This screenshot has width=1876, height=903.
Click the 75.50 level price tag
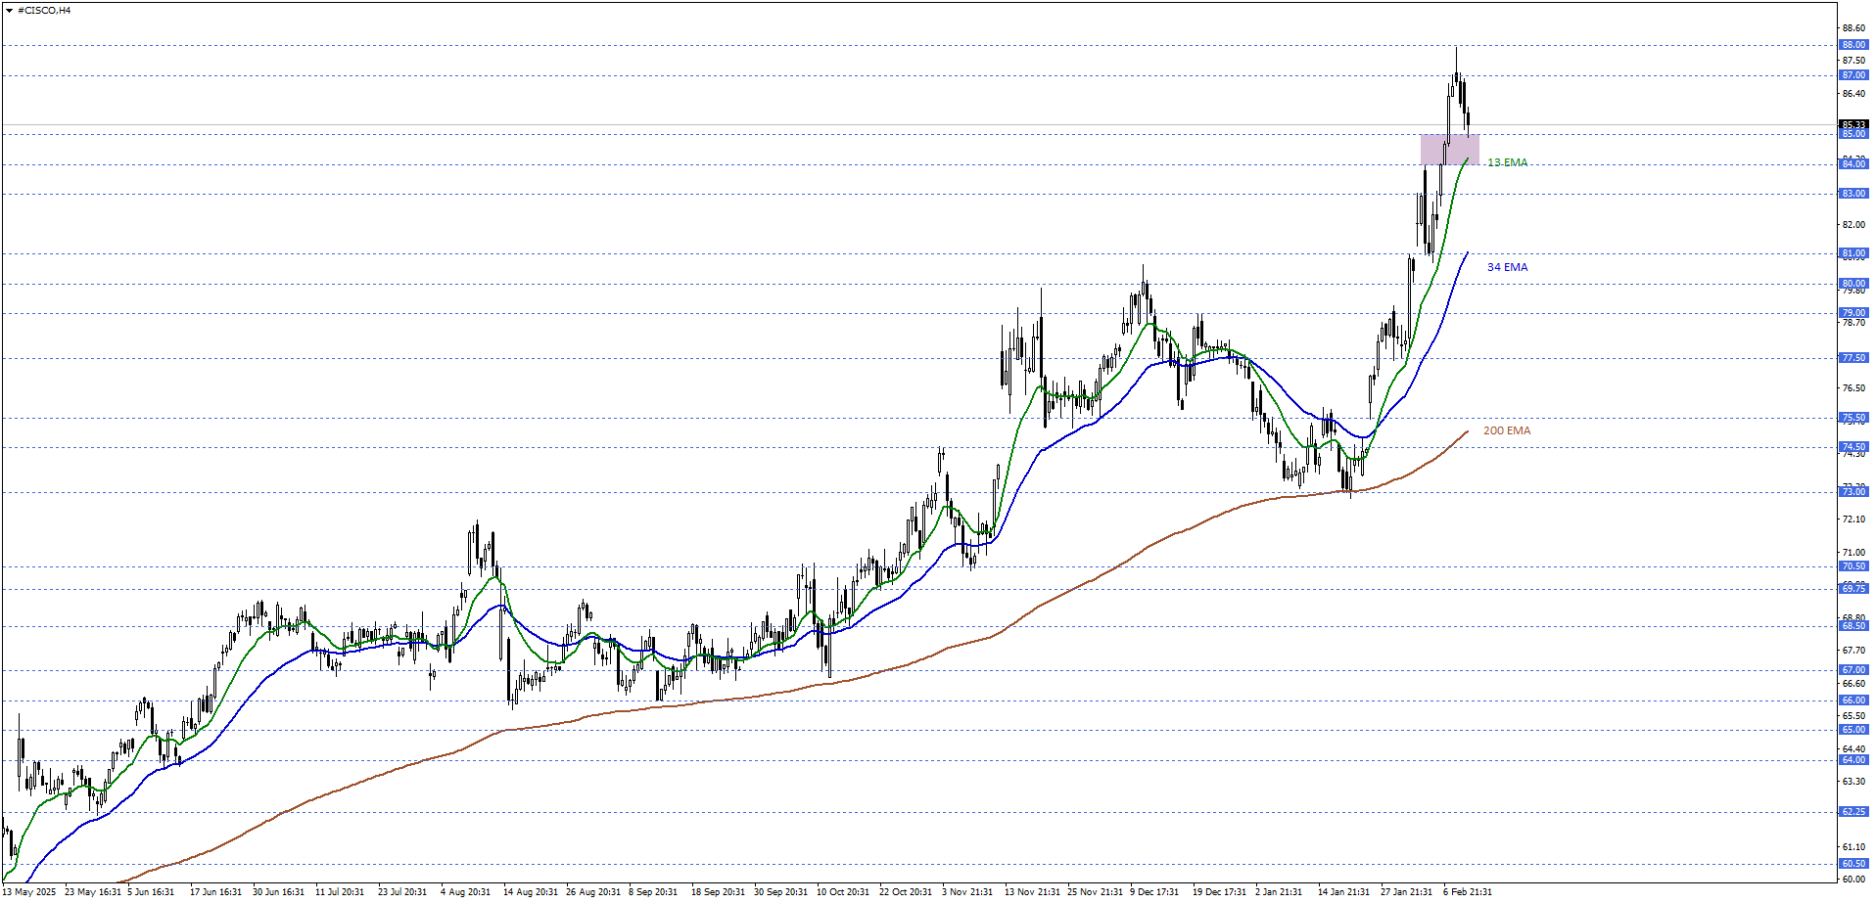click(1853, 418)
